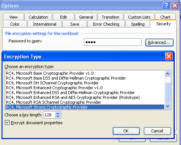Open the Custom Lists tab
The height and width of the screenshot is (145, 181).
139,17
